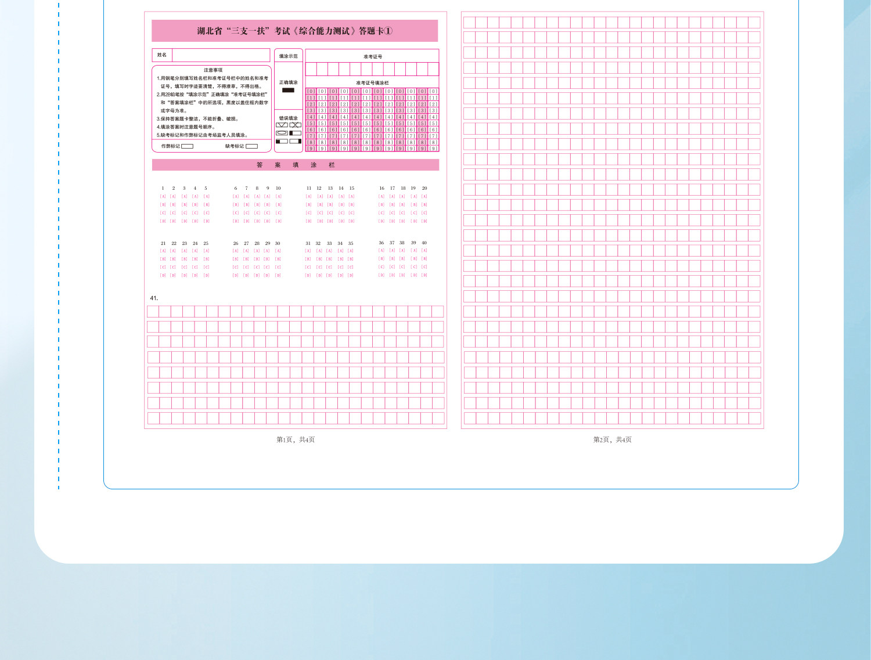Click instruction line 4.填涂答案时注意题号顺序

click(x=186, y=127)
